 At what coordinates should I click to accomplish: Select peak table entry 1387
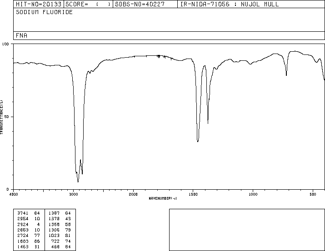pyautogui.click(x=54, y=213)
